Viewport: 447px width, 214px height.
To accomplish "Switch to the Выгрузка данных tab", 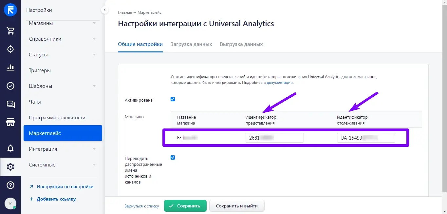I will coord(241,44).
